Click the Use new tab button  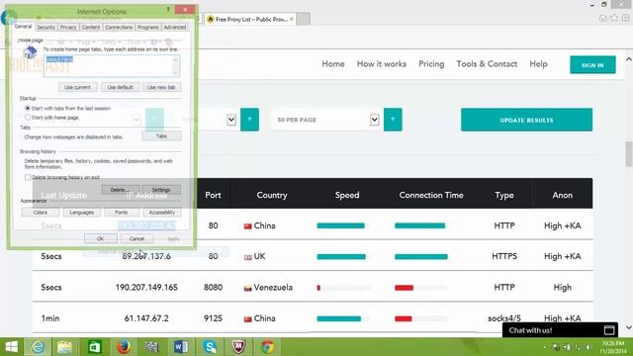coord(161,87)
